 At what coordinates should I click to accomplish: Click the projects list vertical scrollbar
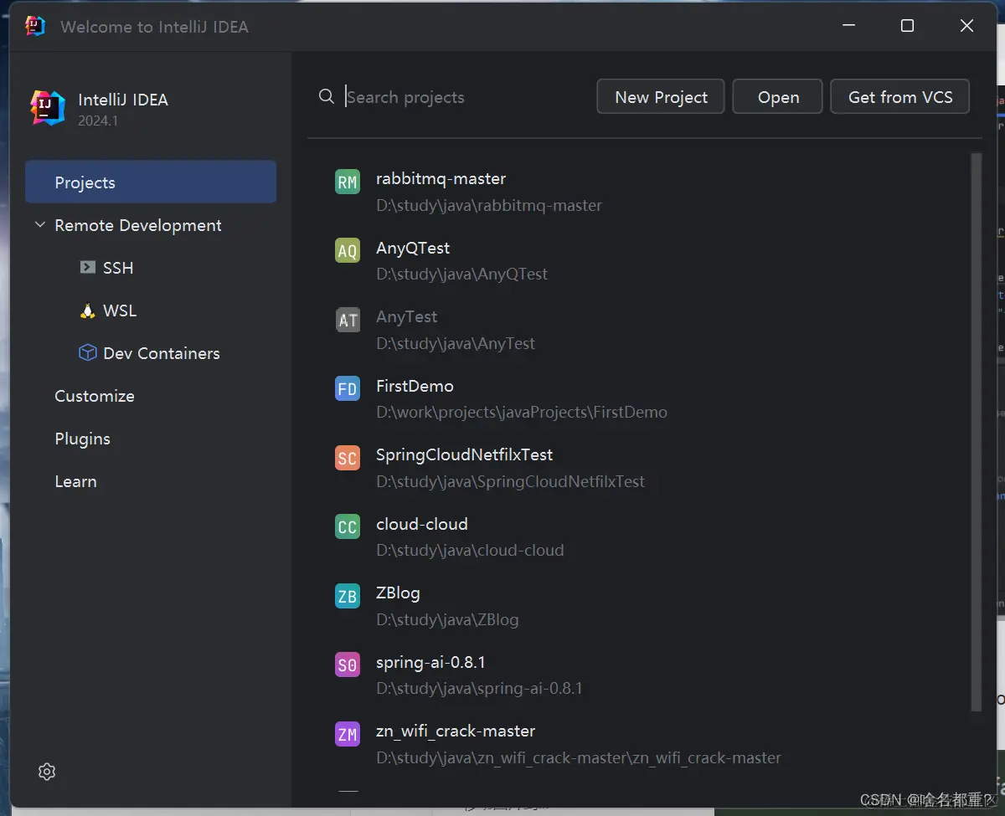point(976,432)
